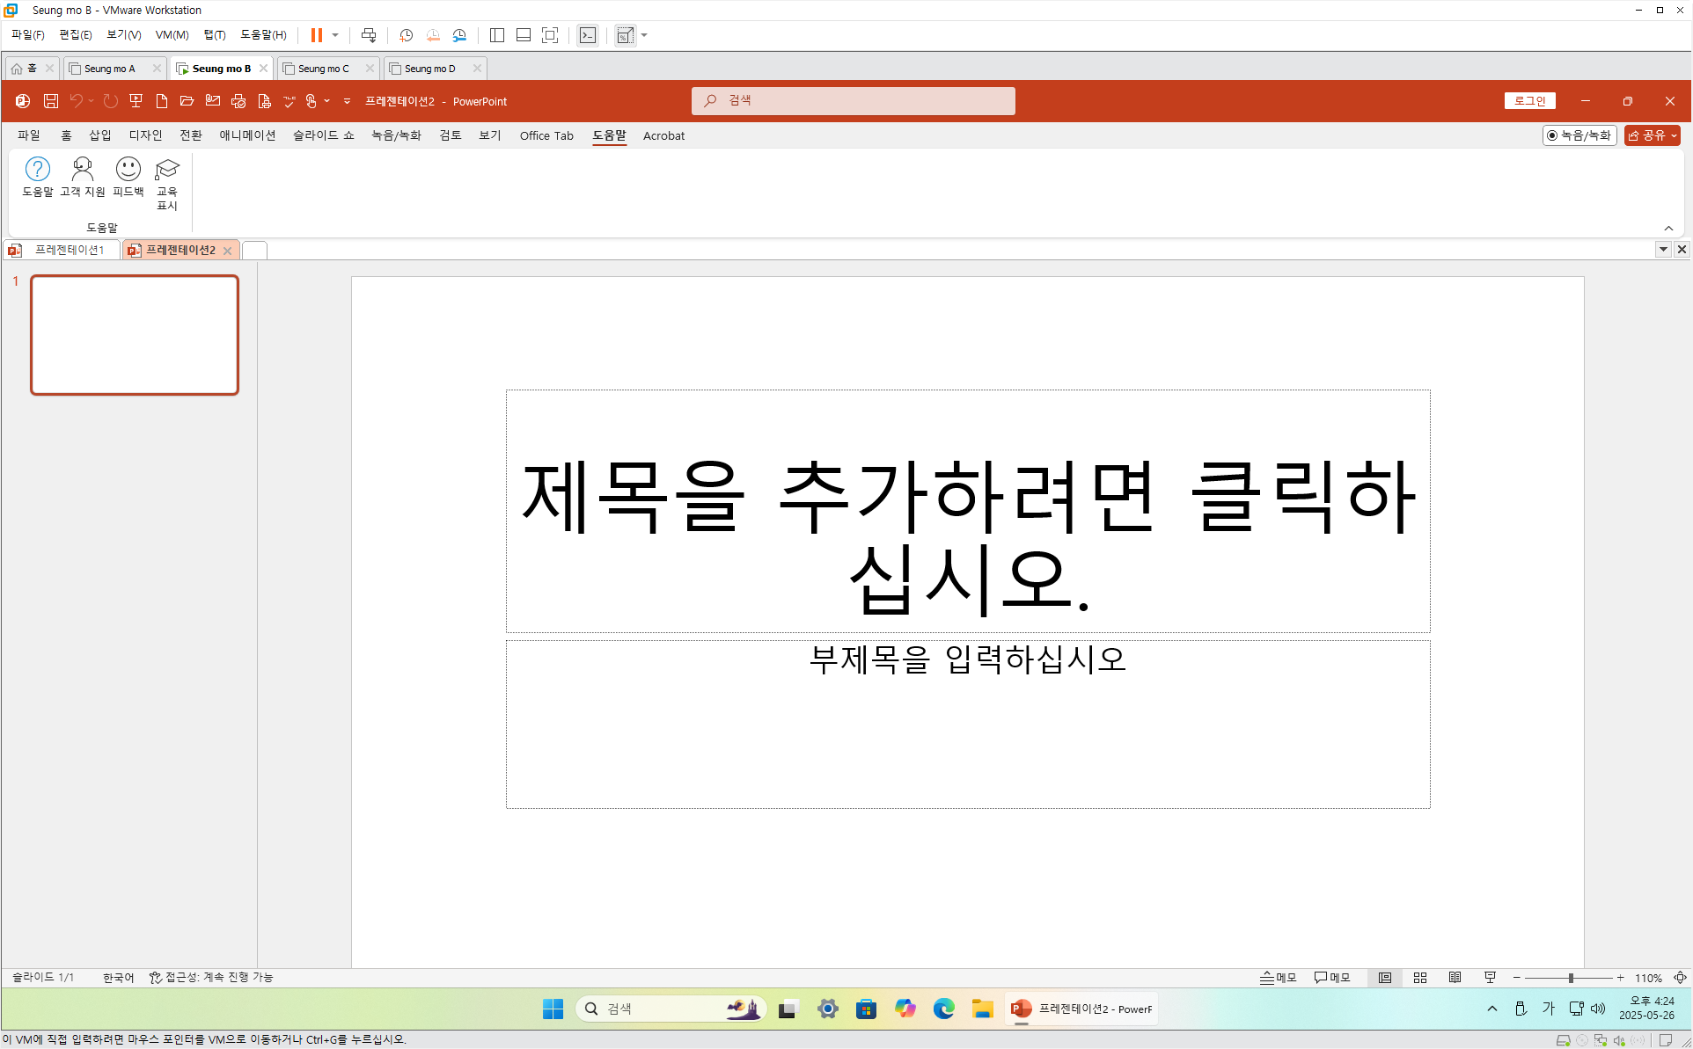Toggle the comments (메모) pane button

[1332, 978]
